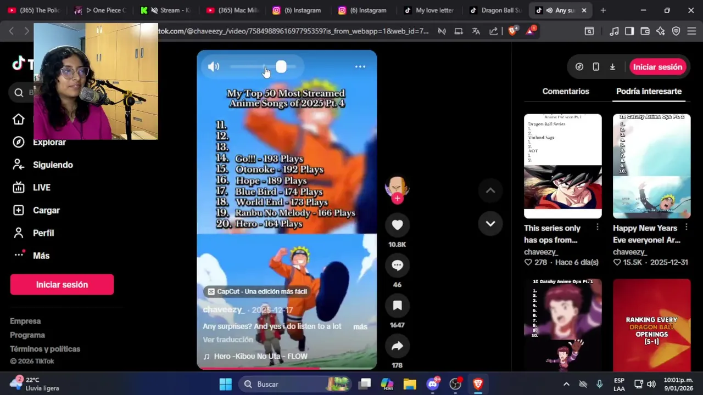Open Discord from the taskbar

tap(433, 384)
